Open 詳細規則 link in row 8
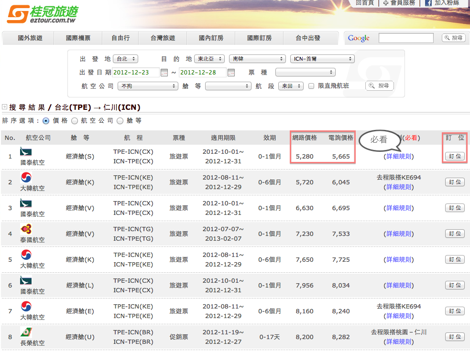The width and height of the screenshot is (470, 352). (x=399, y=342)
